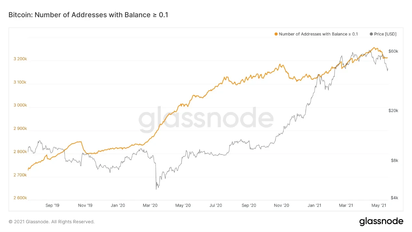The width and height of the screenshot is (412, 232).
Task: Select the Sep '19 x-axis label
Action: click(52, 205)
